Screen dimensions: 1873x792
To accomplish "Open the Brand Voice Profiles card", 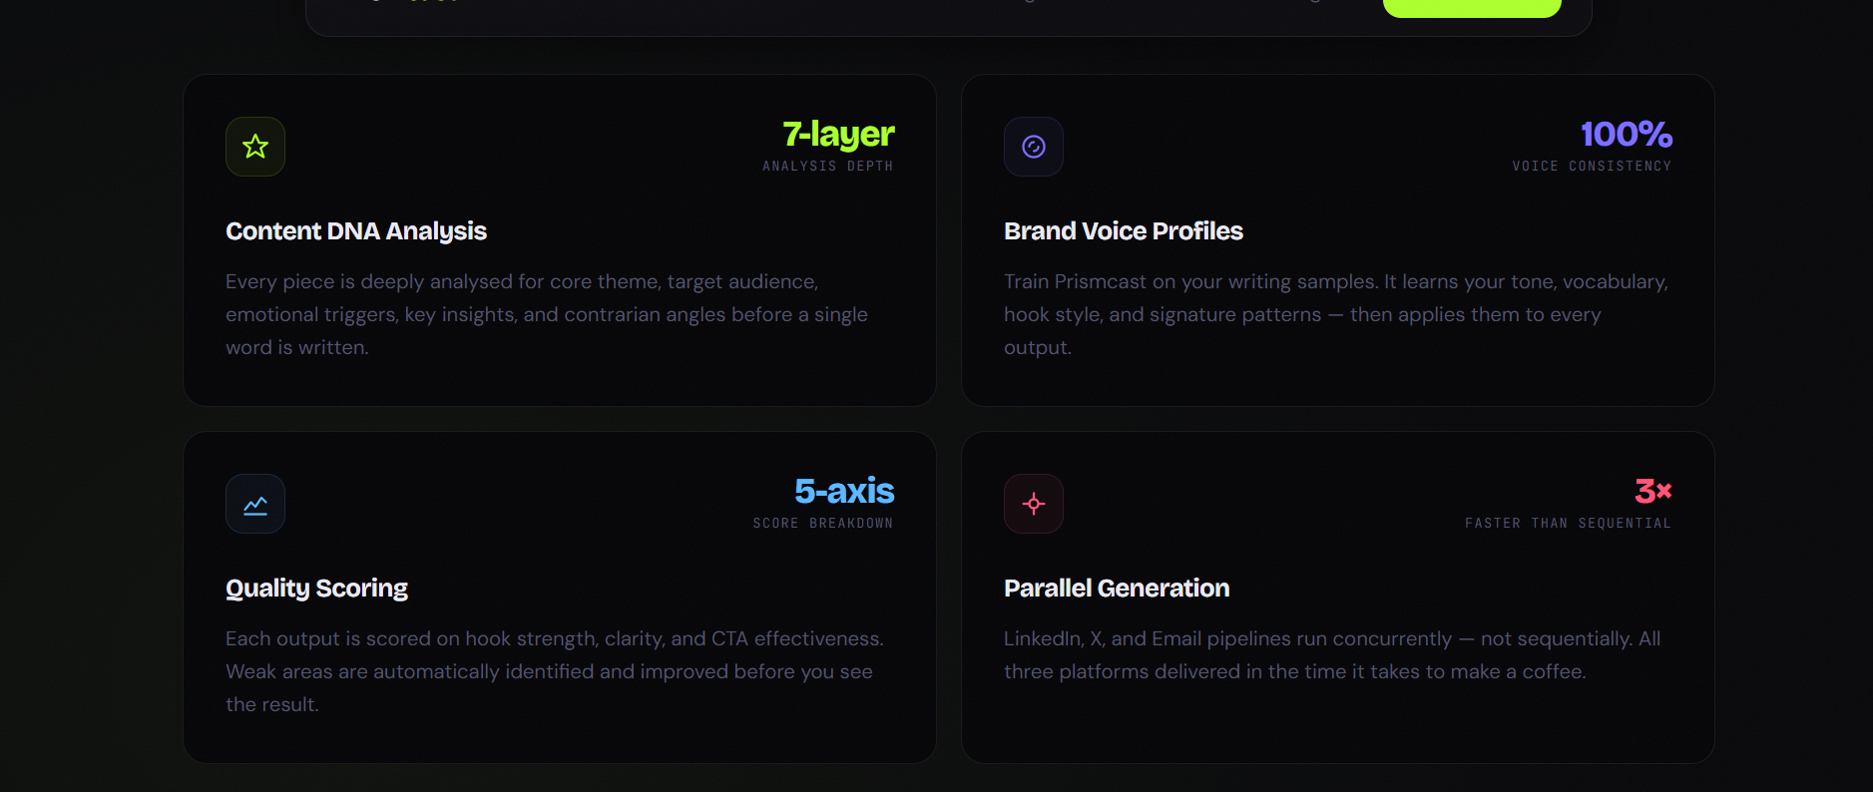I will coord(1339,239).
